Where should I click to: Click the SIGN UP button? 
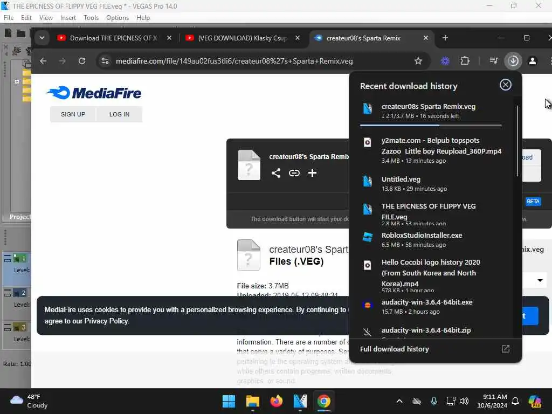(73, 114)
